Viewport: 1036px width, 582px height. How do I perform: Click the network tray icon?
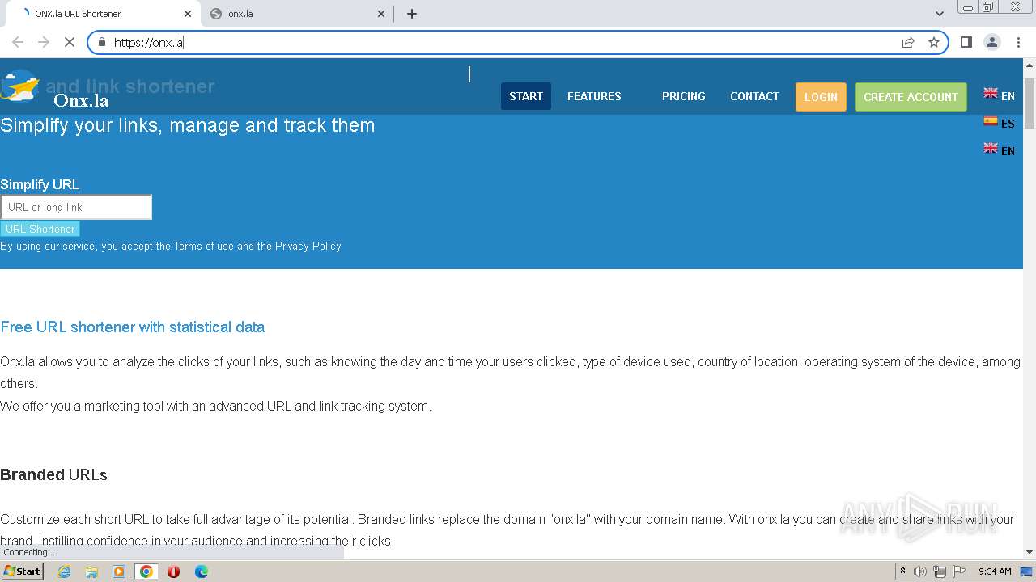click(939, 571)
